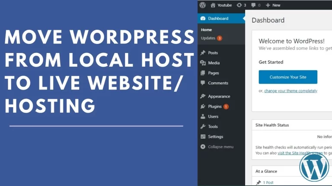Viewport: 332px width, 186px height.
Task: Open the Dashboard menu item
Action: pyautogui.click(x=221, y=19)
